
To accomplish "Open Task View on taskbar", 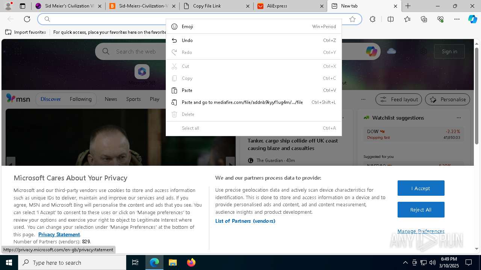I will pyautogui.click(x=135, y=262).
